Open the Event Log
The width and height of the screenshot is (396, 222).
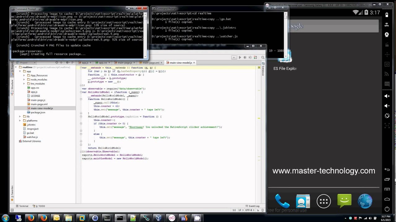(252, 206)
